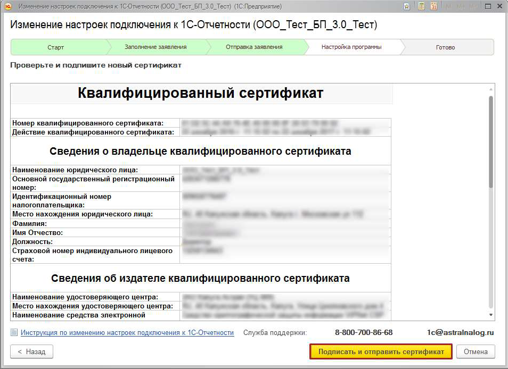The height and width of the screenshot is (369, 508).
Task: Click the Отмена button
Action: coord(476,351)
